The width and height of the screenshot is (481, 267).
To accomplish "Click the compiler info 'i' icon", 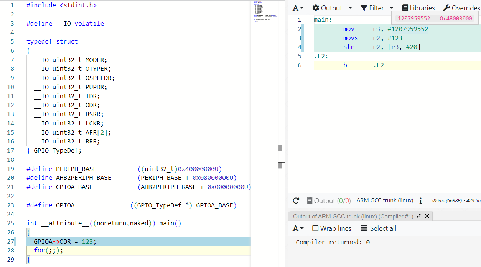I will [x=421, y=200].
